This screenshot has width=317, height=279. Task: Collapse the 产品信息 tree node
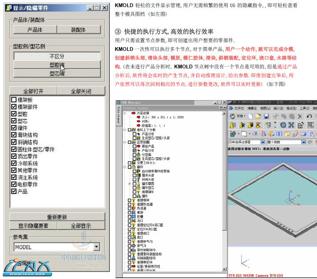coord(125,113)
